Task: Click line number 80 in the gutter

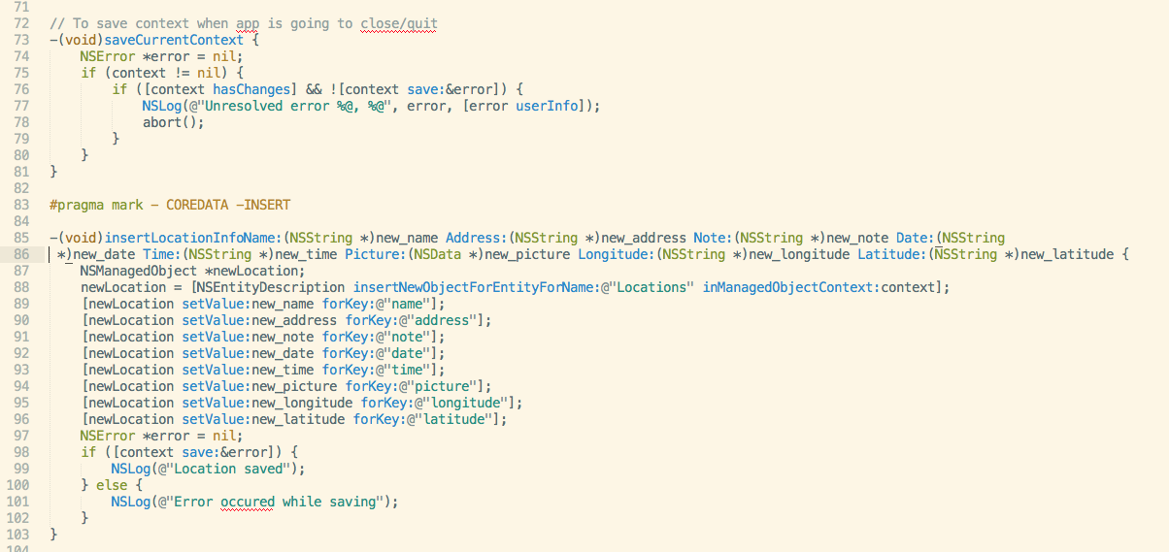Action: (x=22, y=155)
